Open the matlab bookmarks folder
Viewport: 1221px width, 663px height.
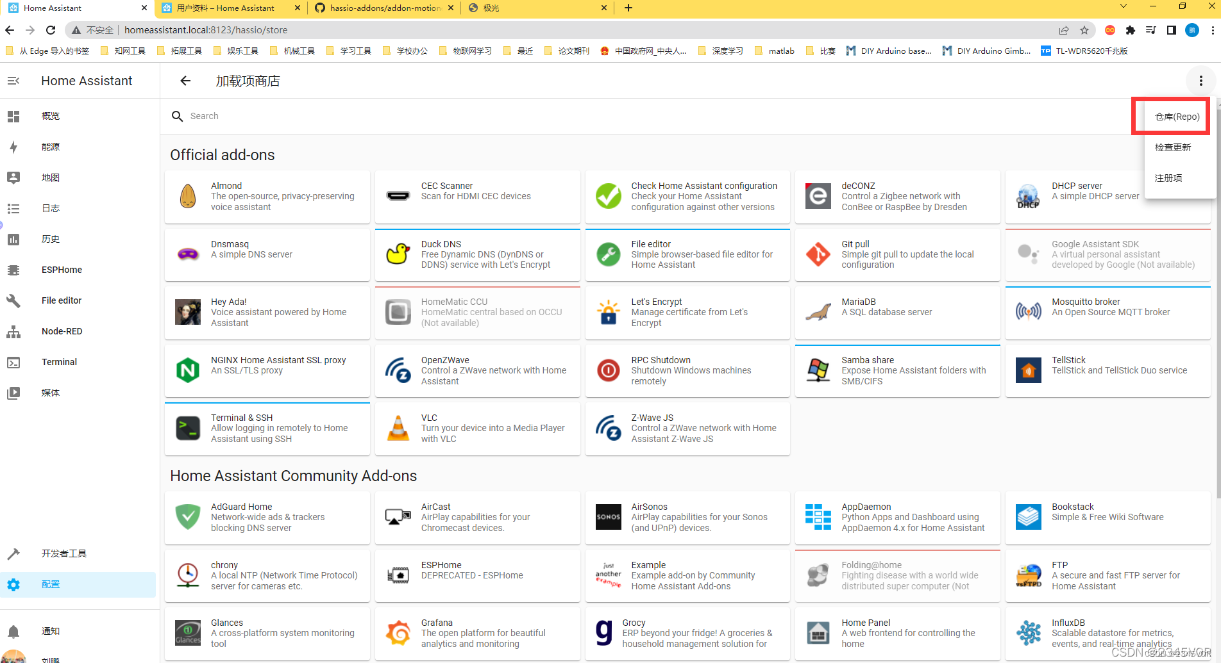pos(775,51)
